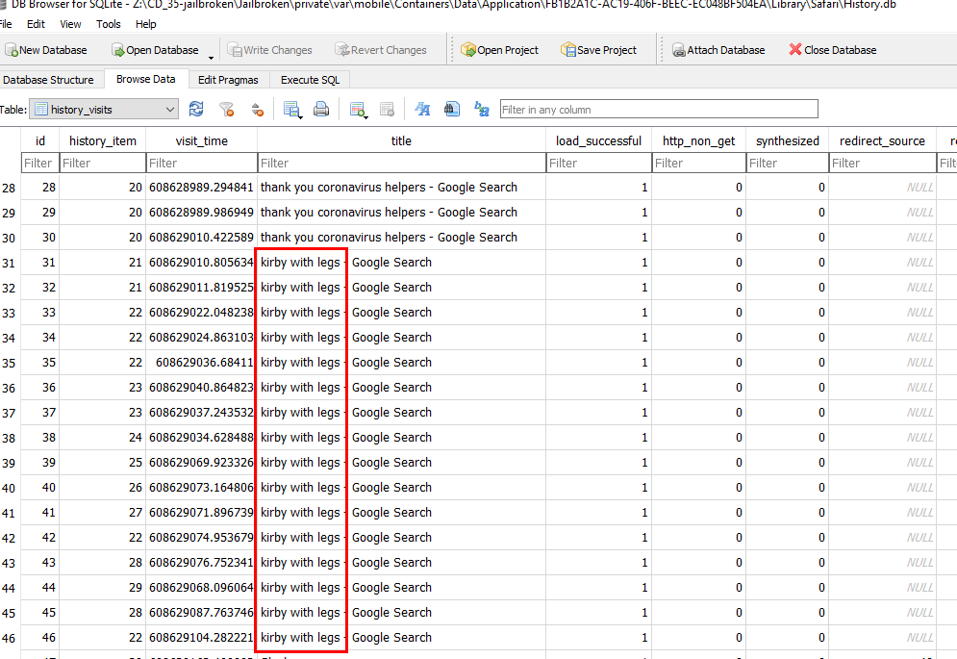Click the find and replace icon
The image size is (957, 659).
click(x=482, y=110)
